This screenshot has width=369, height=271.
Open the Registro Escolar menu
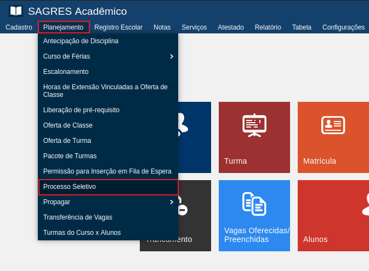point(118,27)
